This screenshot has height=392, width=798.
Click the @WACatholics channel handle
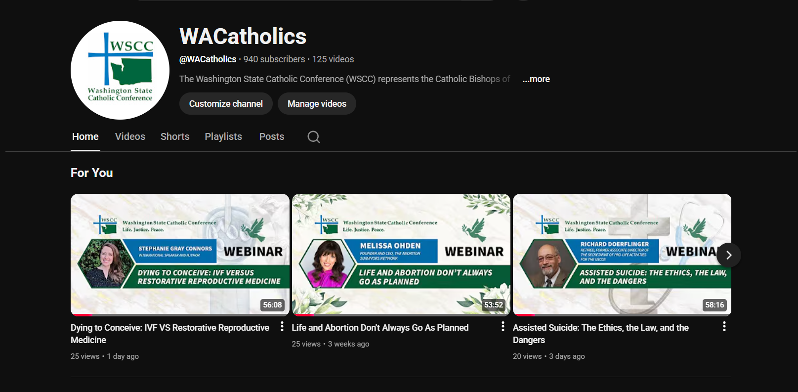click(x=208, y=59)
